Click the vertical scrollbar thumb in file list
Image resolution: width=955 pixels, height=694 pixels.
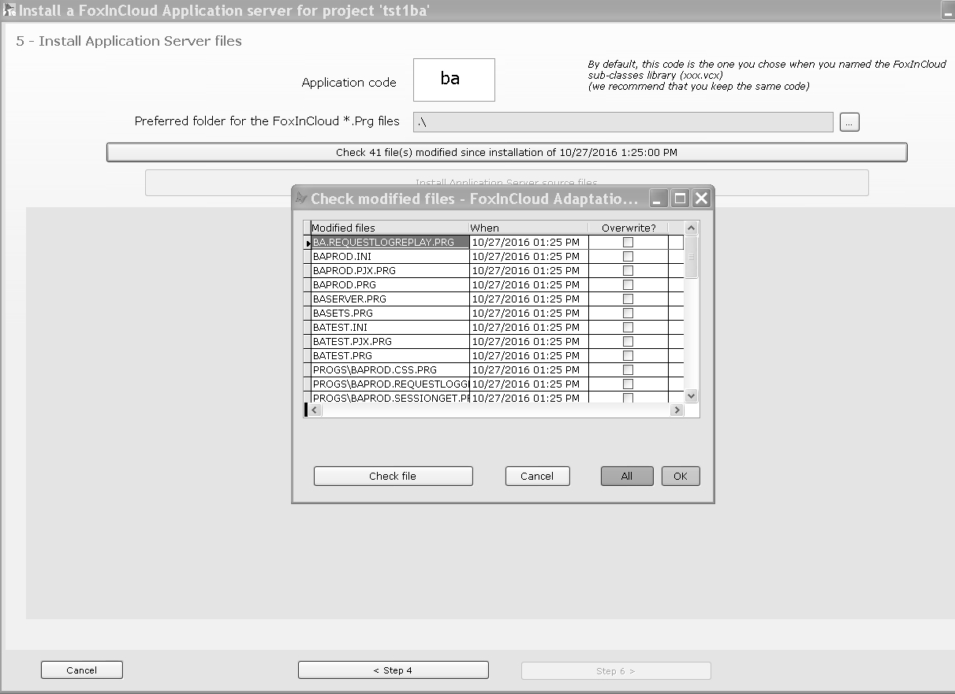tap(691, 257)
